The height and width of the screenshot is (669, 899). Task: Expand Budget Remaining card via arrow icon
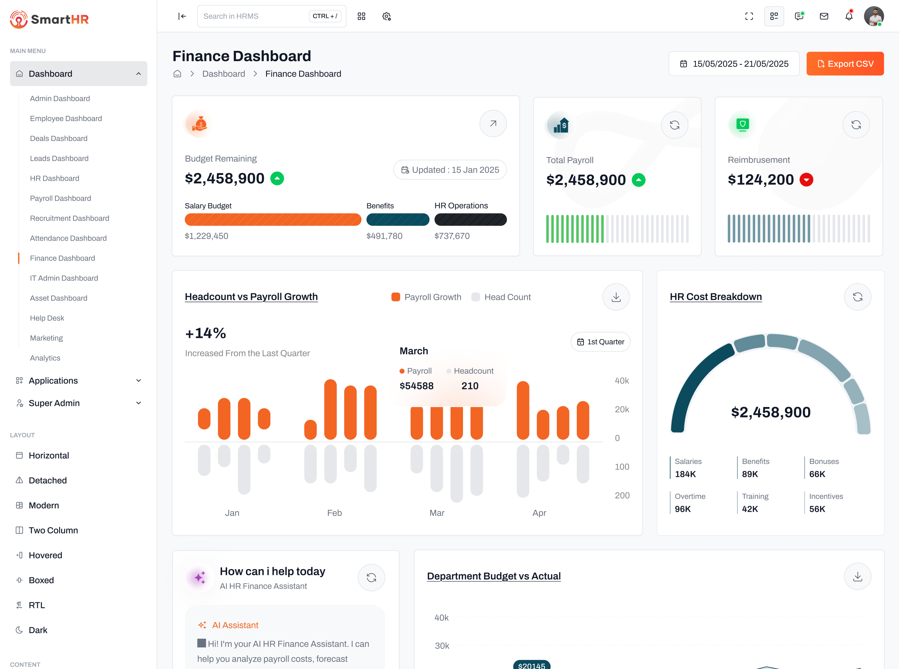click(493, 123)
